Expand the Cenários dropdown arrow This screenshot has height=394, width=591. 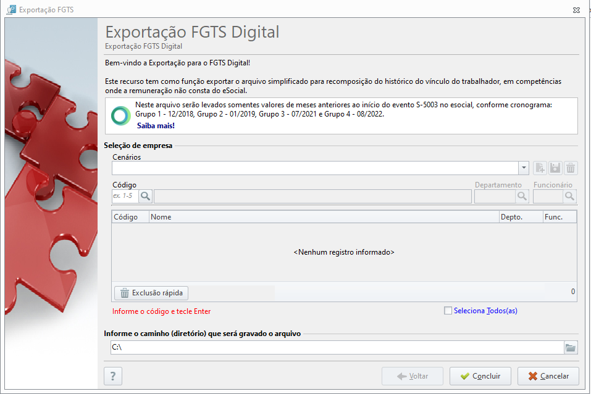click(x=524, y=168)
